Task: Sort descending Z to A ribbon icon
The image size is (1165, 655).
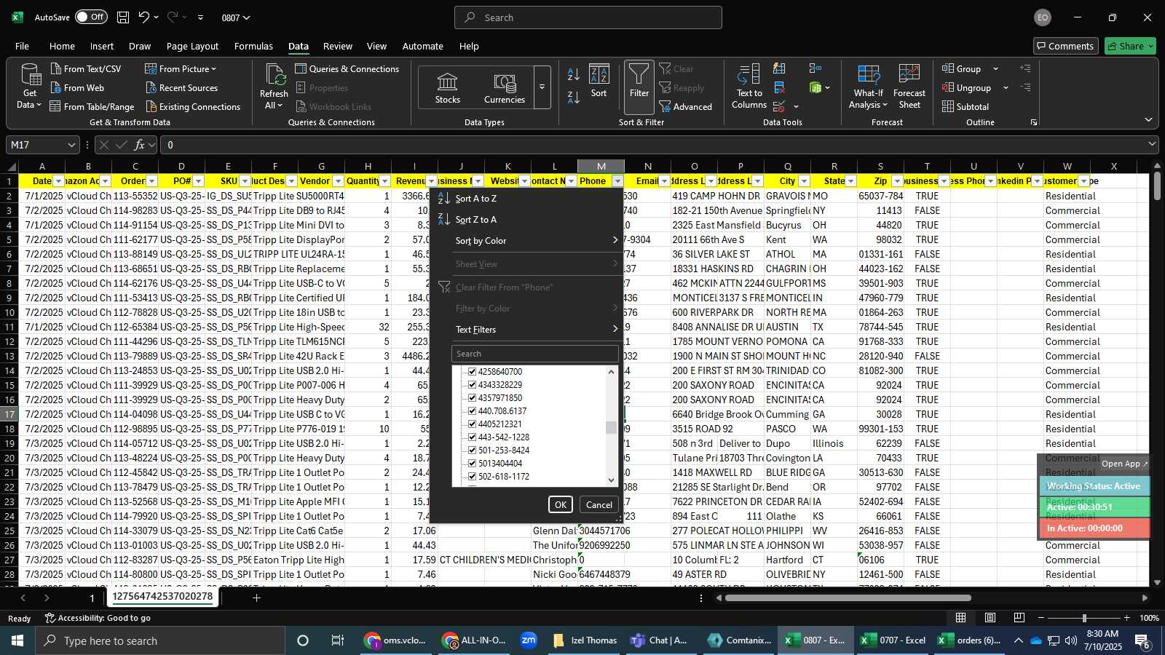Action: pos(574,97)
